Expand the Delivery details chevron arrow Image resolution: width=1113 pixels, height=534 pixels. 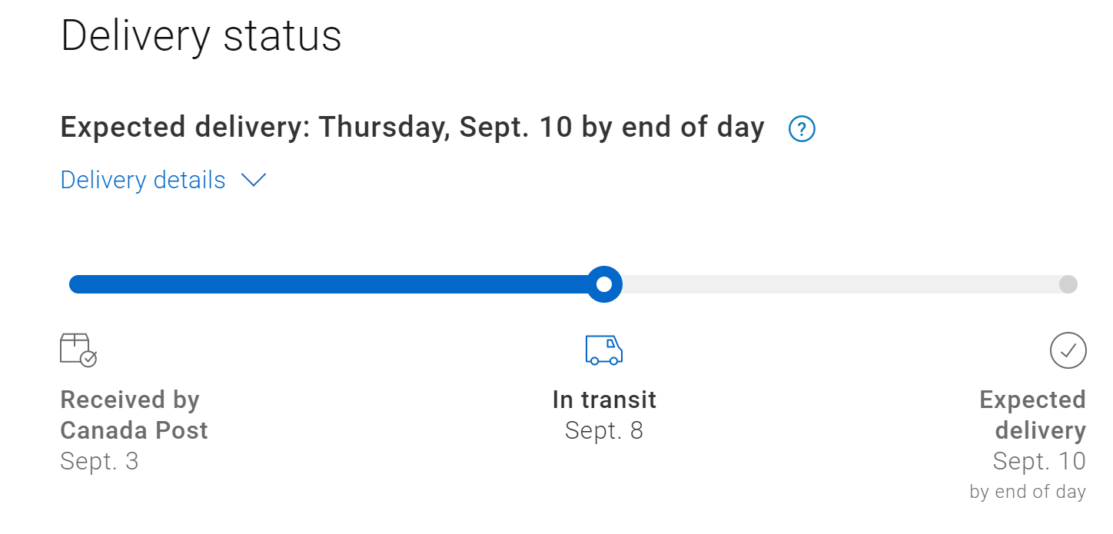click(253, 181)
